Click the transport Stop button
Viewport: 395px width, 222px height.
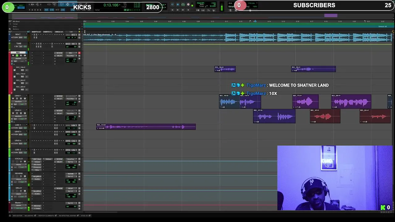coord(178,4)
